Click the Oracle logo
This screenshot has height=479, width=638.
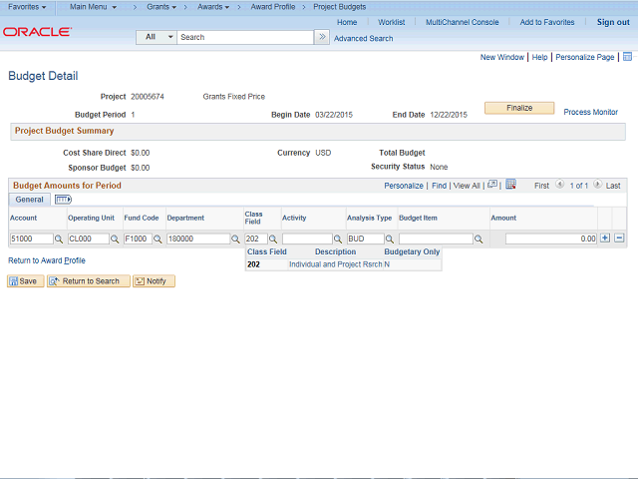click(x=38, y=32)
